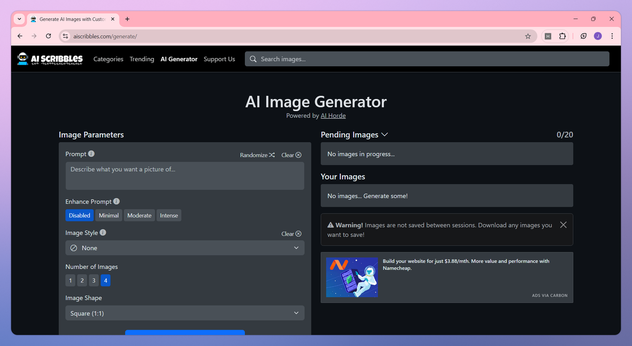
Task: Select 3 for Number of Images
Action: [x=94, y=281]
